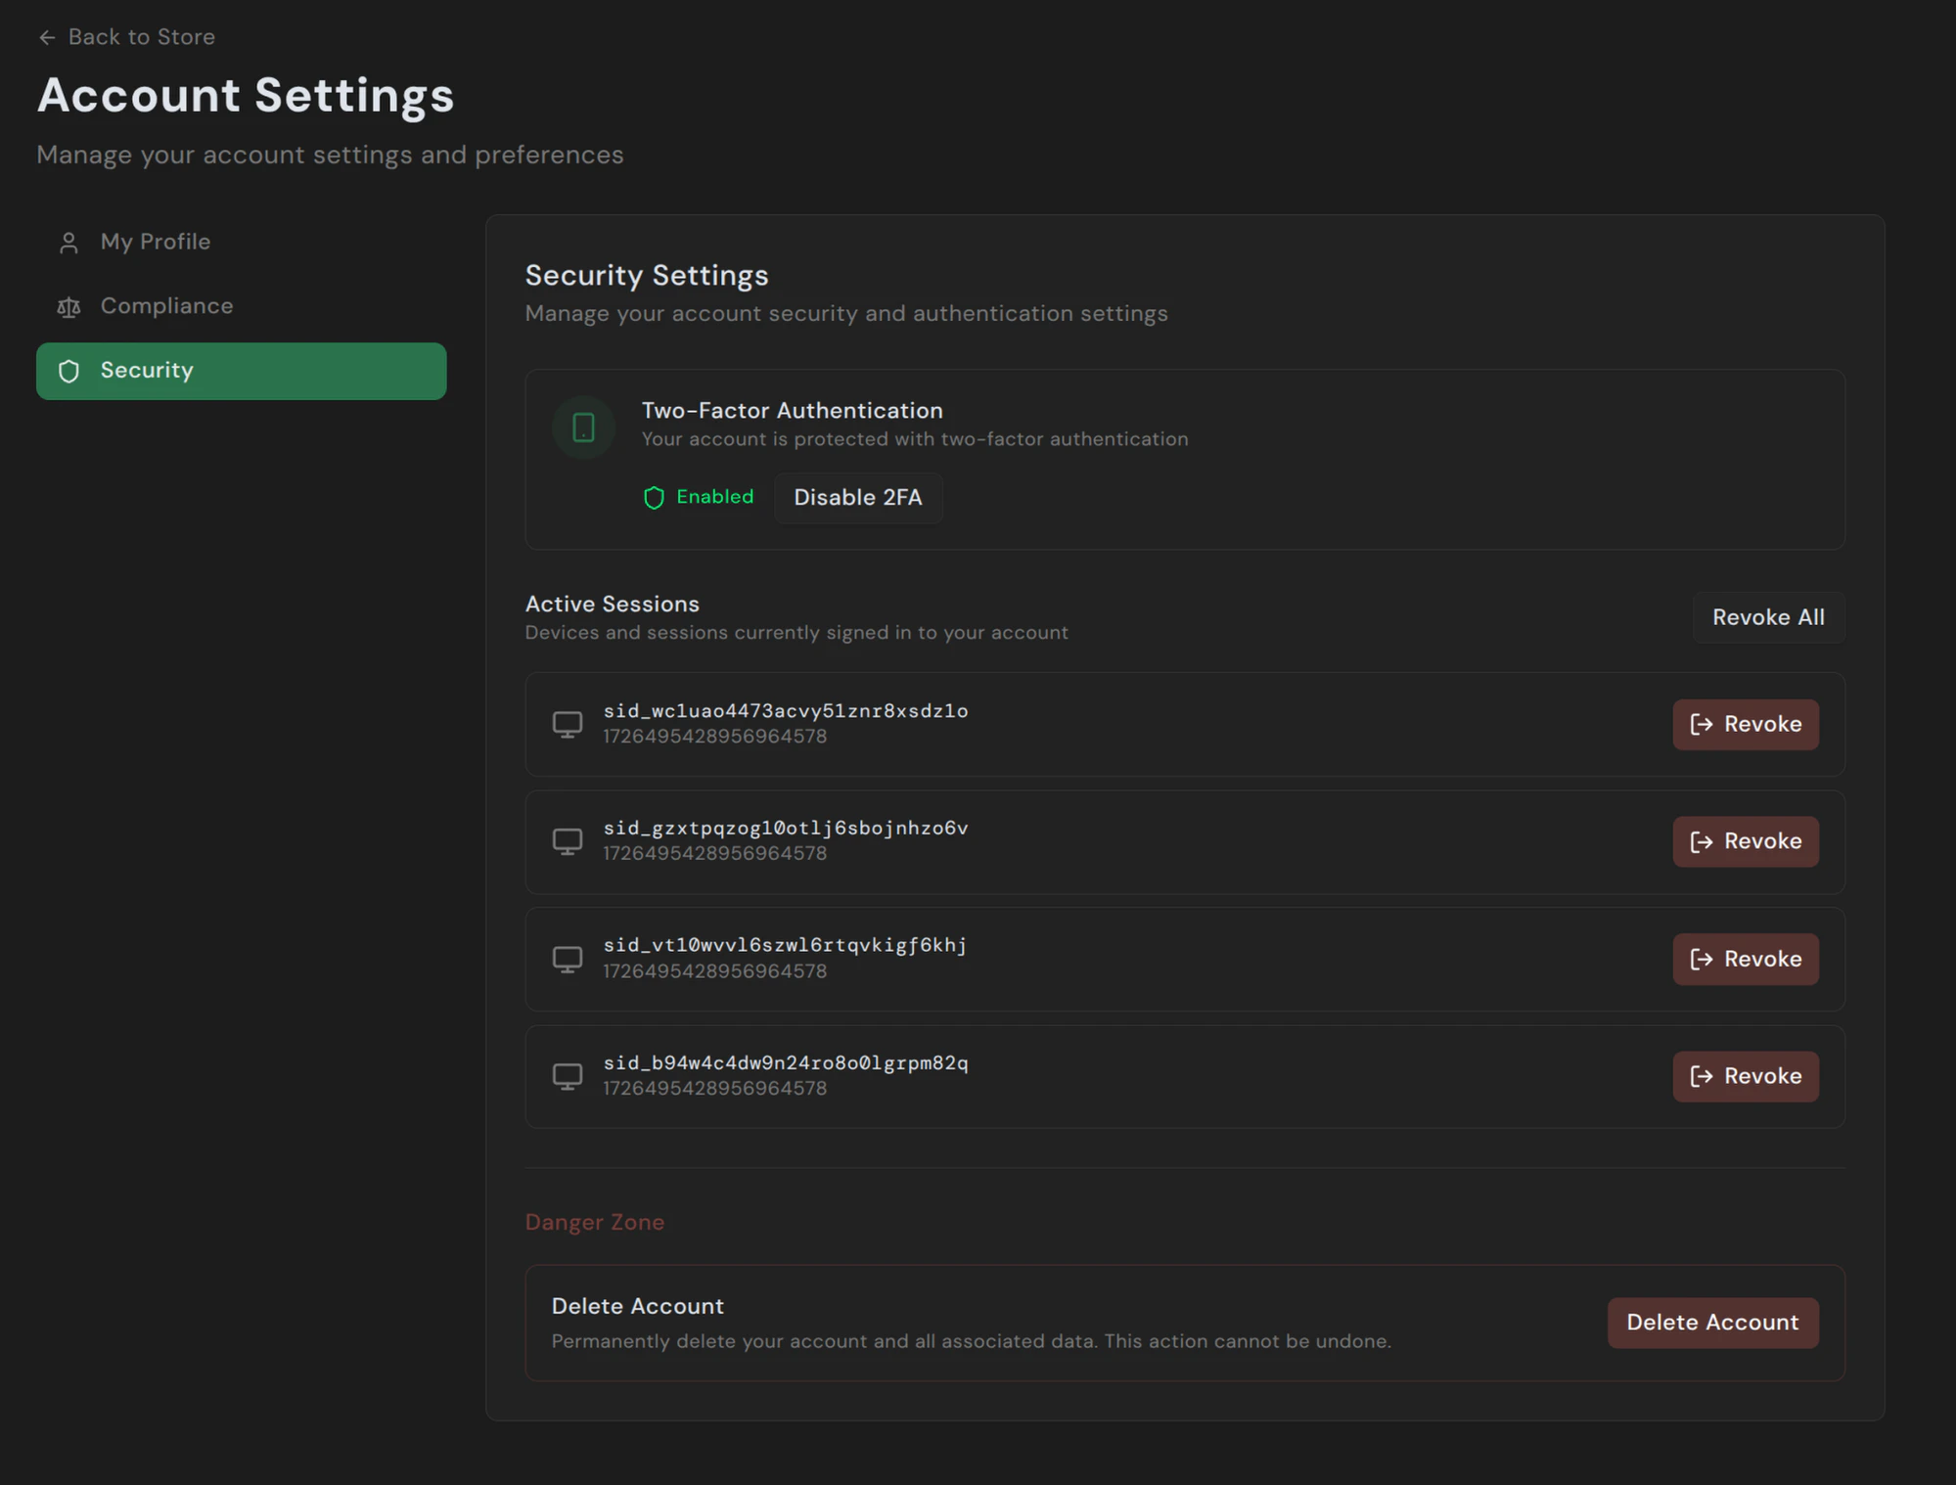This screenshot has height=1485, width=1956.
Task: Click monitor icon for session sid_vt10wvvl6szwl6rtqvkigf6khj
Action: [568, 959]
